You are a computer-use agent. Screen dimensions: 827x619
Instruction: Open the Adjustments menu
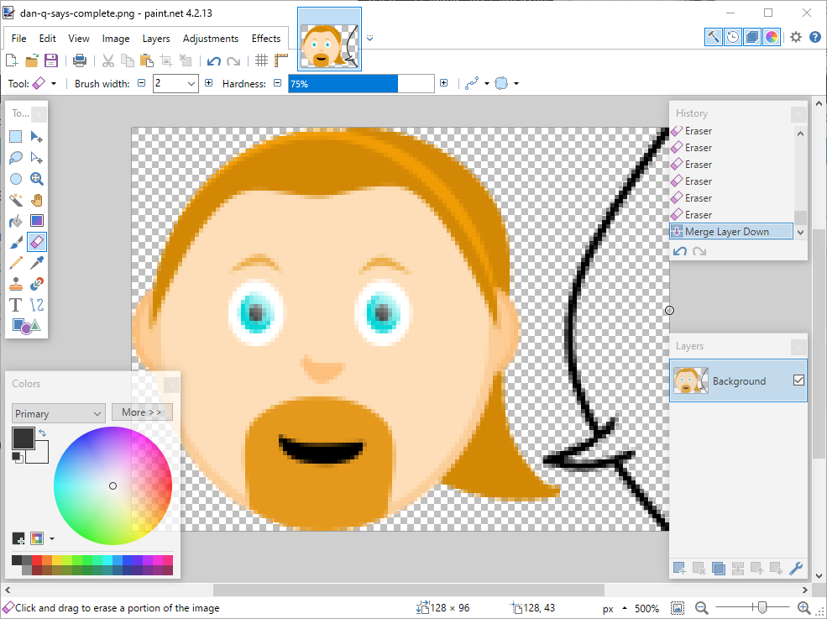tap(211, 39)
